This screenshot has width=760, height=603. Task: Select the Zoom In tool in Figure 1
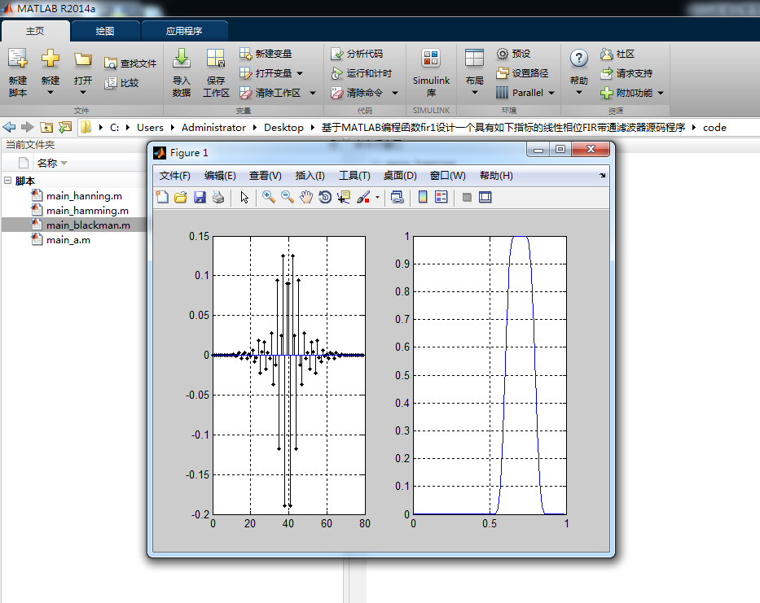(x=269, y=197)
